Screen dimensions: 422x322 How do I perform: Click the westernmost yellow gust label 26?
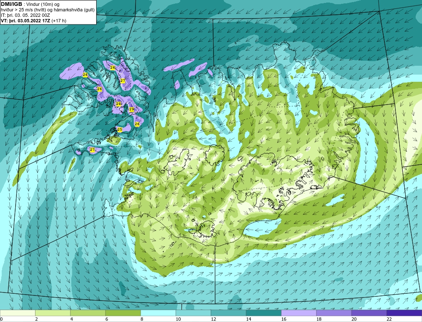85,75
